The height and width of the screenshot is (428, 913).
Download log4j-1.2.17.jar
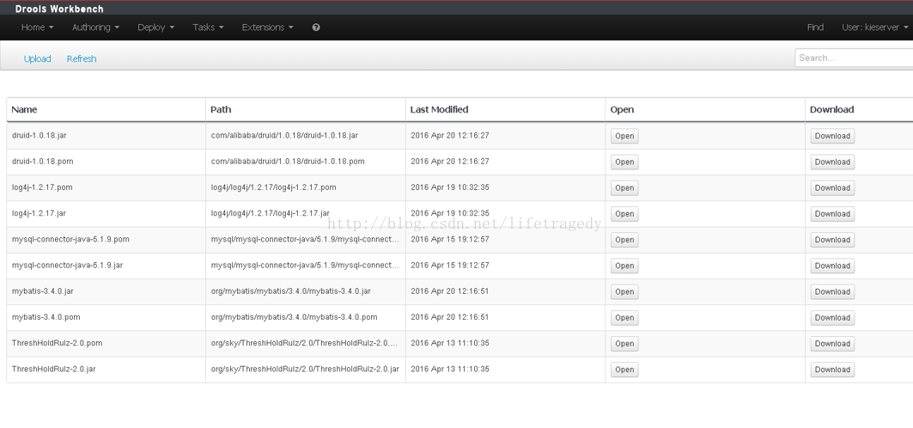(832, 214)
